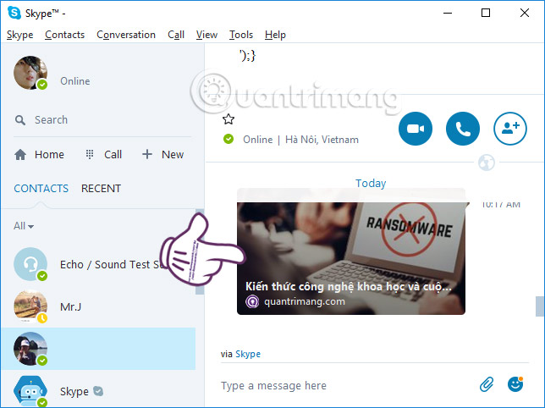Select the Echo / Sound Test contact avatar
545x408 pixels.
point(30,264)
